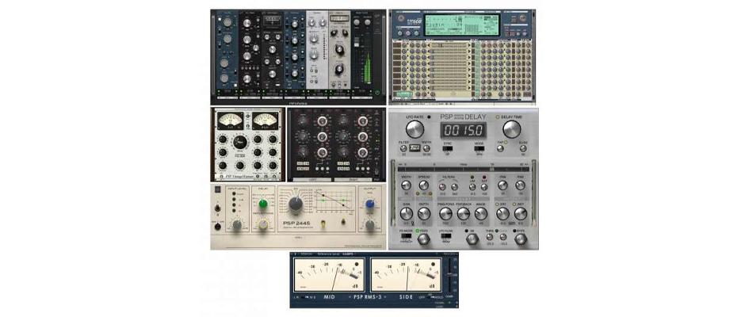745x317 pixels.
Task: Toggle the OFF/HOLD switch on RMS-3
Action: coord(431,297)
